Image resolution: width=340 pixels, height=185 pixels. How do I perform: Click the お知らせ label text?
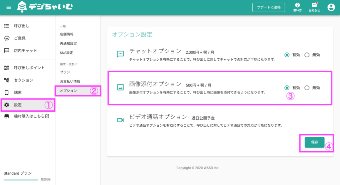point(314,10)
